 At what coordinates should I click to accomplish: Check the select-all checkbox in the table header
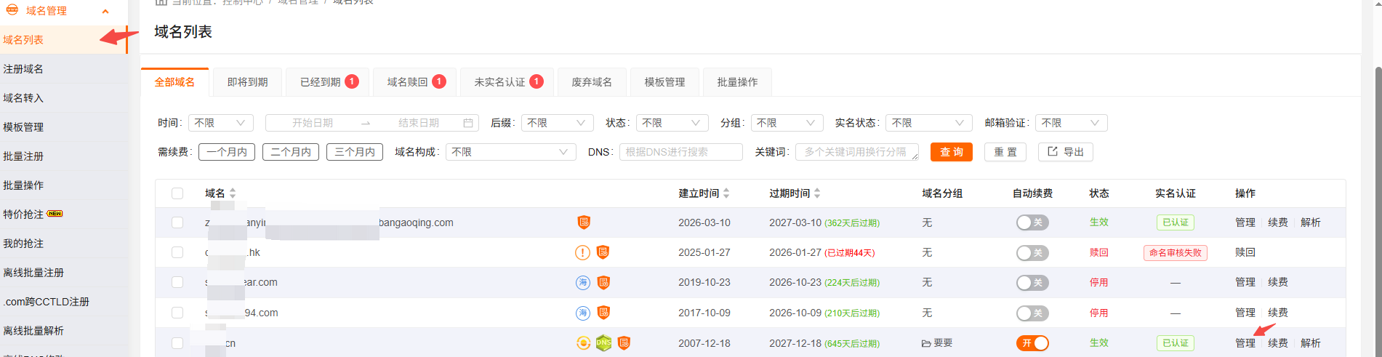(x=177, y=193)
